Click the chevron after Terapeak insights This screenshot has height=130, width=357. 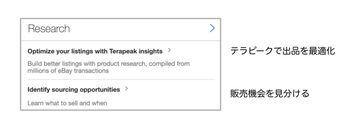169,50
